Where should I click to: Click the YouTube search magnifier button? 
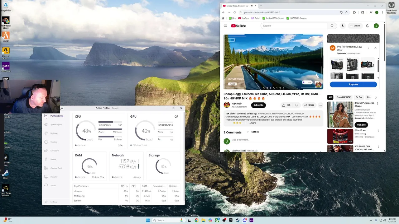(332, 26)
